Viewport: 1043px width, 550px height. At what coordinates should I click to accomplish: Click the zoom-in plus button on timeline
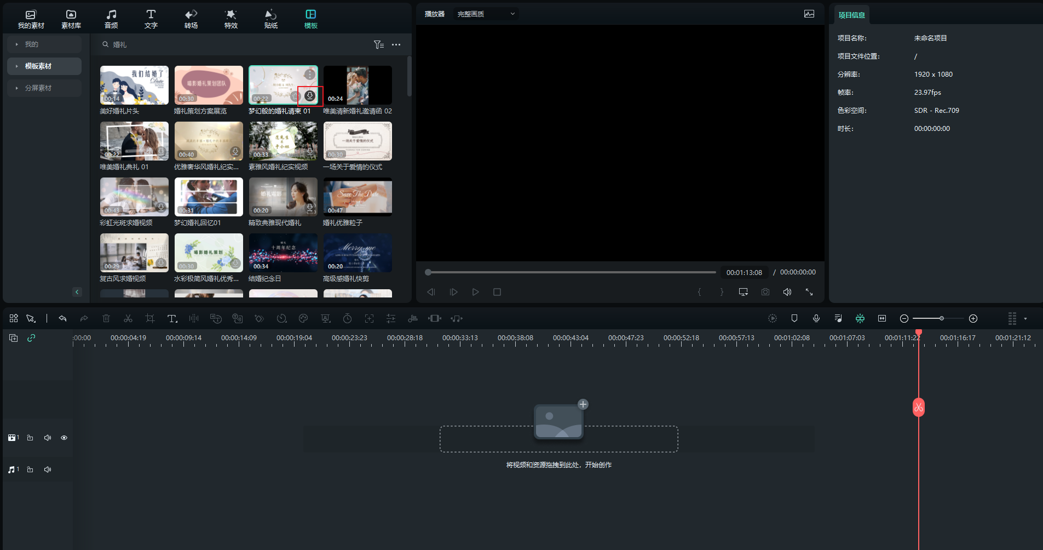tap(973, 318)
